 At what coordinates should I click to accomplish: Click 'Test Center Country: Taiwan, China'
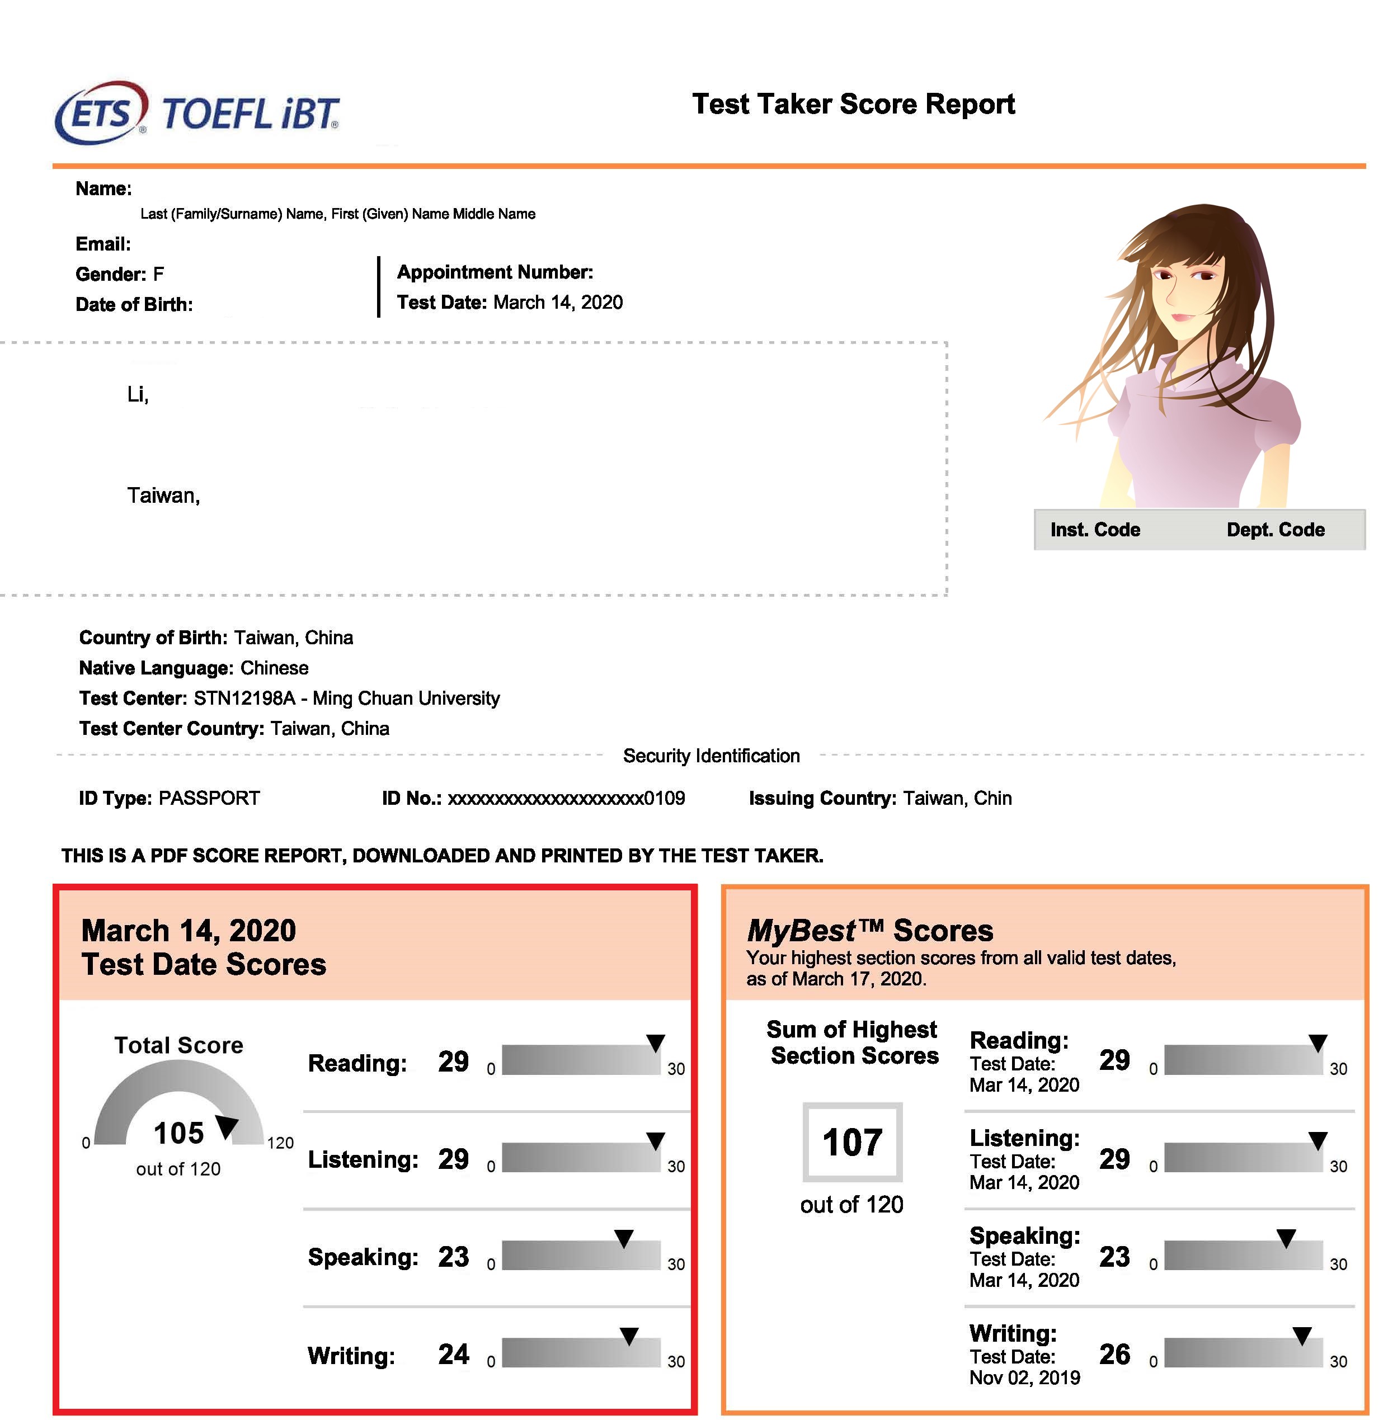pos(234,729)
